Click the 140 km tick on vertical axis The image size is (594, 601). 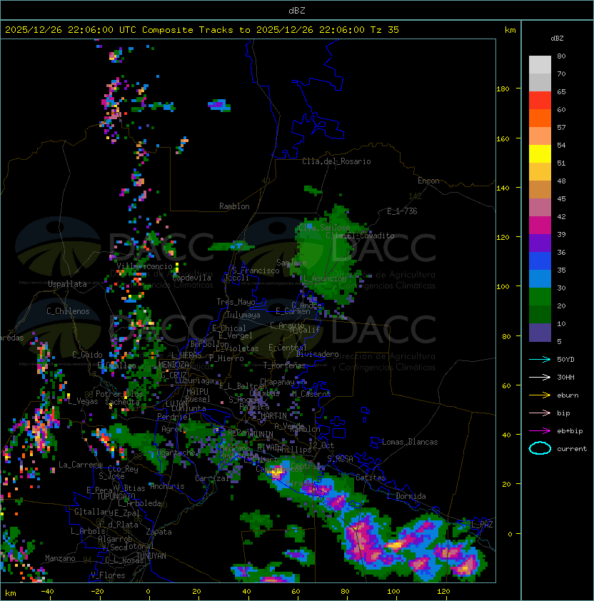pyautogui.click(x=503, y=188)
